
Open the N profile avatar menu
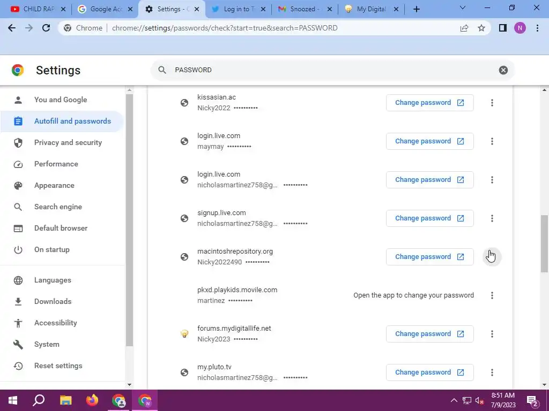520,28
